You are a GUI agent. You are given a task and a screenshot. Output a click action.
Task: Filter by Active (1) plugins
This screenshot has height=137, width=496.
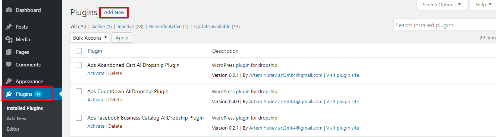tap(102, 27)
